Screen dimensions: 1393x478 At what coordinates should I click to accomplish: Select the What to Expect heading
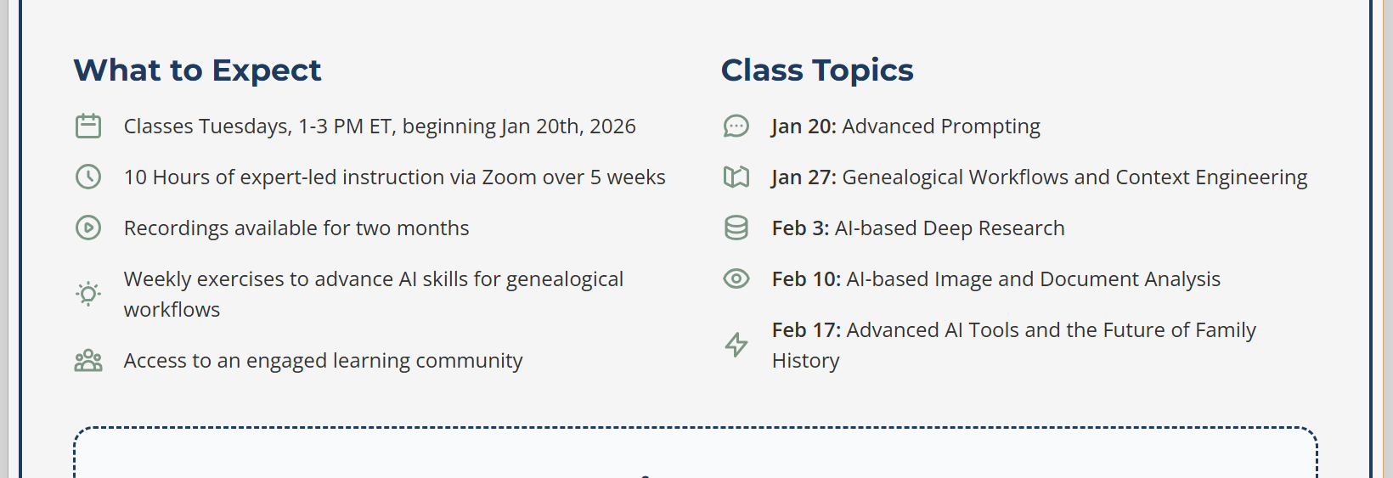point(197,70)
